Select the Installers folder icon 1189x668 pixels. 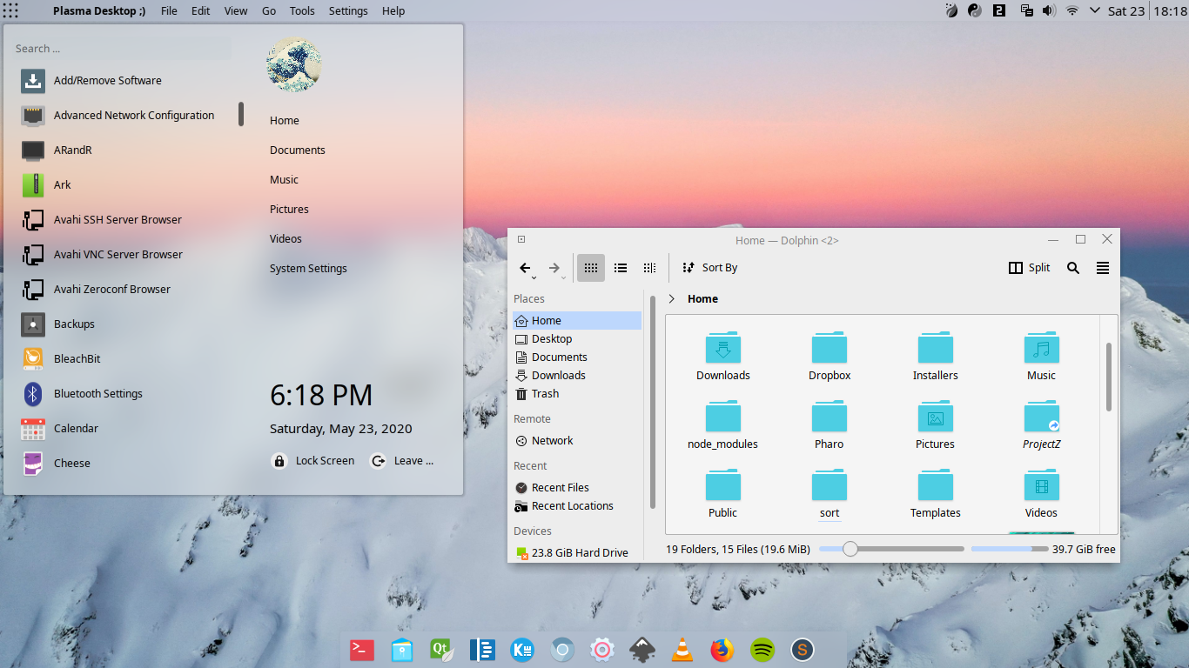pos(936,348)
